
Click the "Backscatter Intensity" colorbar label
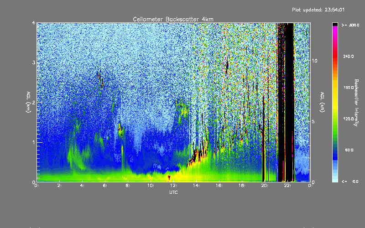tap(356, 103)
